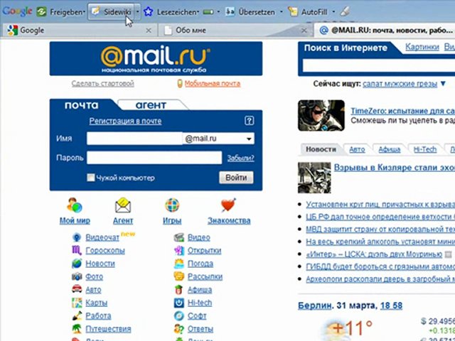Open the Знакомства heart icon

click(228, 206)
